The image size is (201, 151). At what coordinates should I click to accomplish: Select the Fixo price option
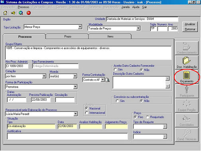135,117
